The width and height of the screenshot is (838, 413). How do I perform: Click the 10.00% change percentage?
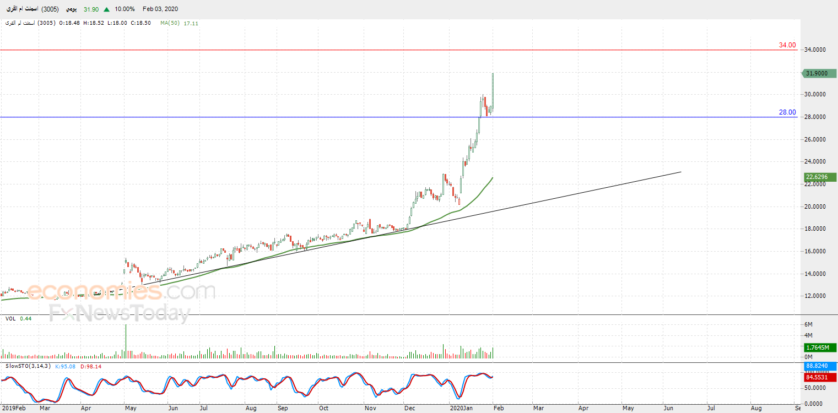coord(124,9)
